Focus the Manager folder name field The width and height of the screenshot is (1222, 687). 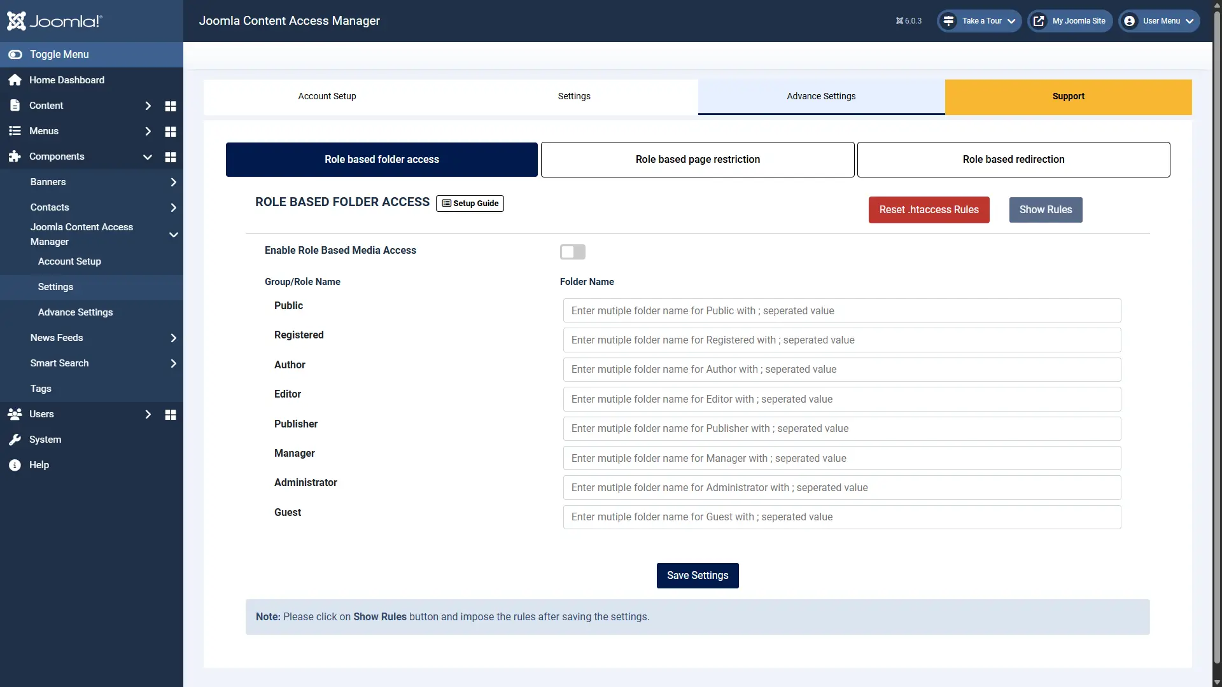(842, 459)
